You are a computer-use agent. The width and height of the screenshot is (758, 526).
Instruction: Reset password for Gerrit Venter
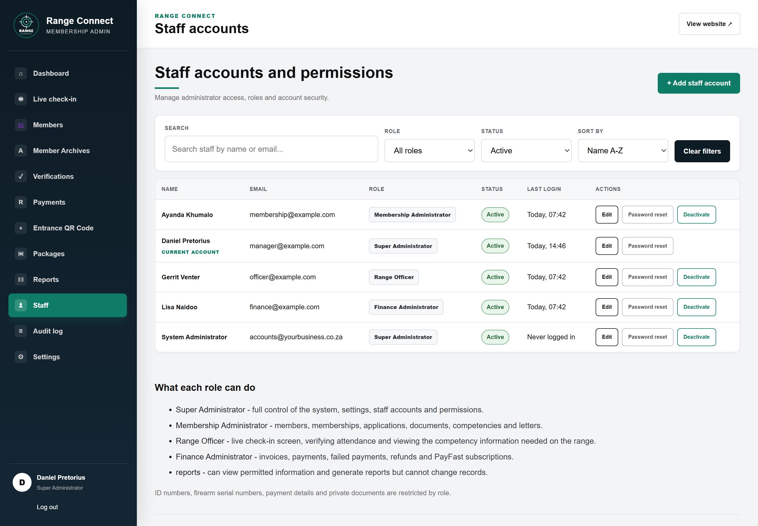647,277
